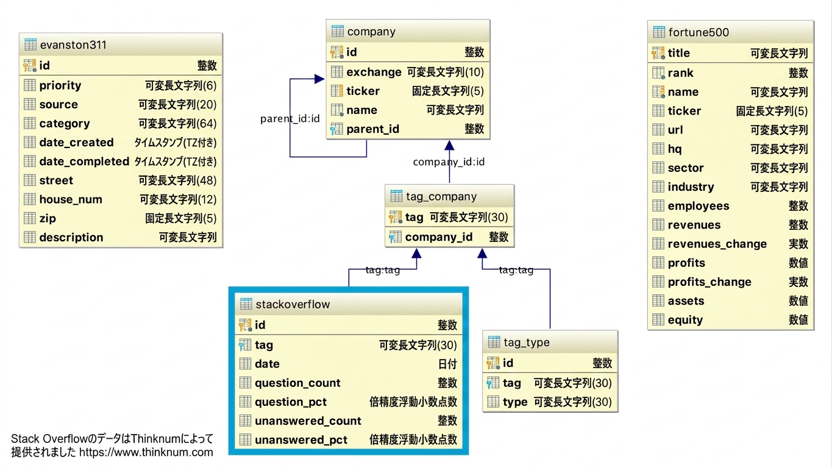The height and width of the screenshot is (468, 832).
Task: Click column icon next to fortune500 equity
Action: click(658, 320)
